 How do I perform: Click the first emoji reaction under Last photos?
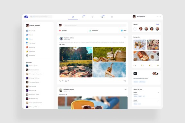(x=135, y=65)
